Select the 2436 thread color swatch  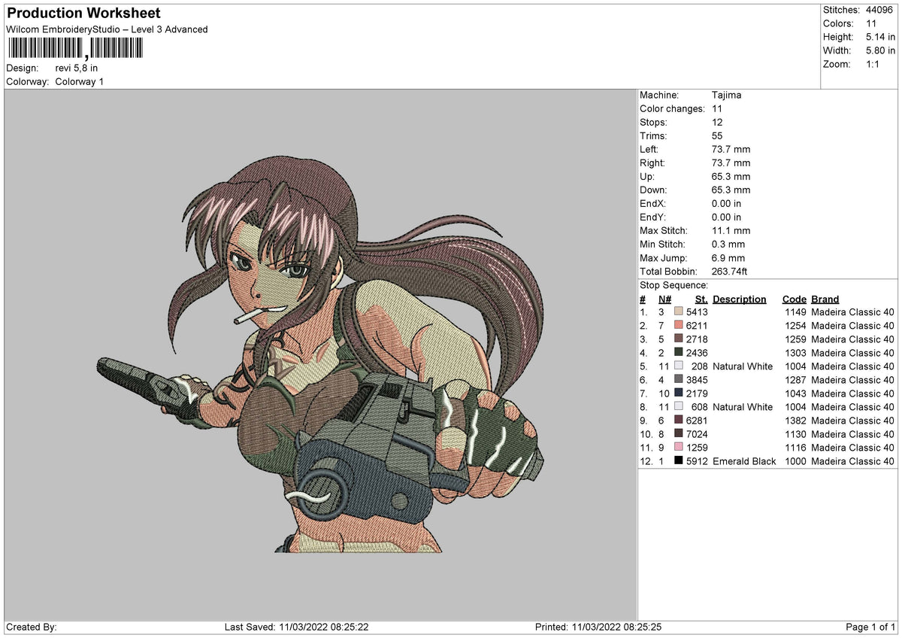(x=679, y=353)
